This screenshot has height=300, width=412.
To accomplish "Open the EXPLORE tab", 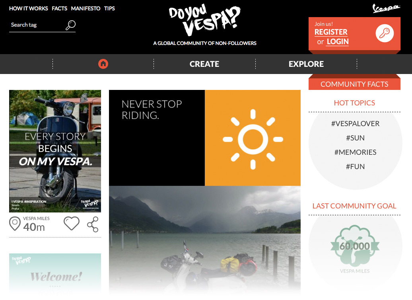I will click(306, 64).
